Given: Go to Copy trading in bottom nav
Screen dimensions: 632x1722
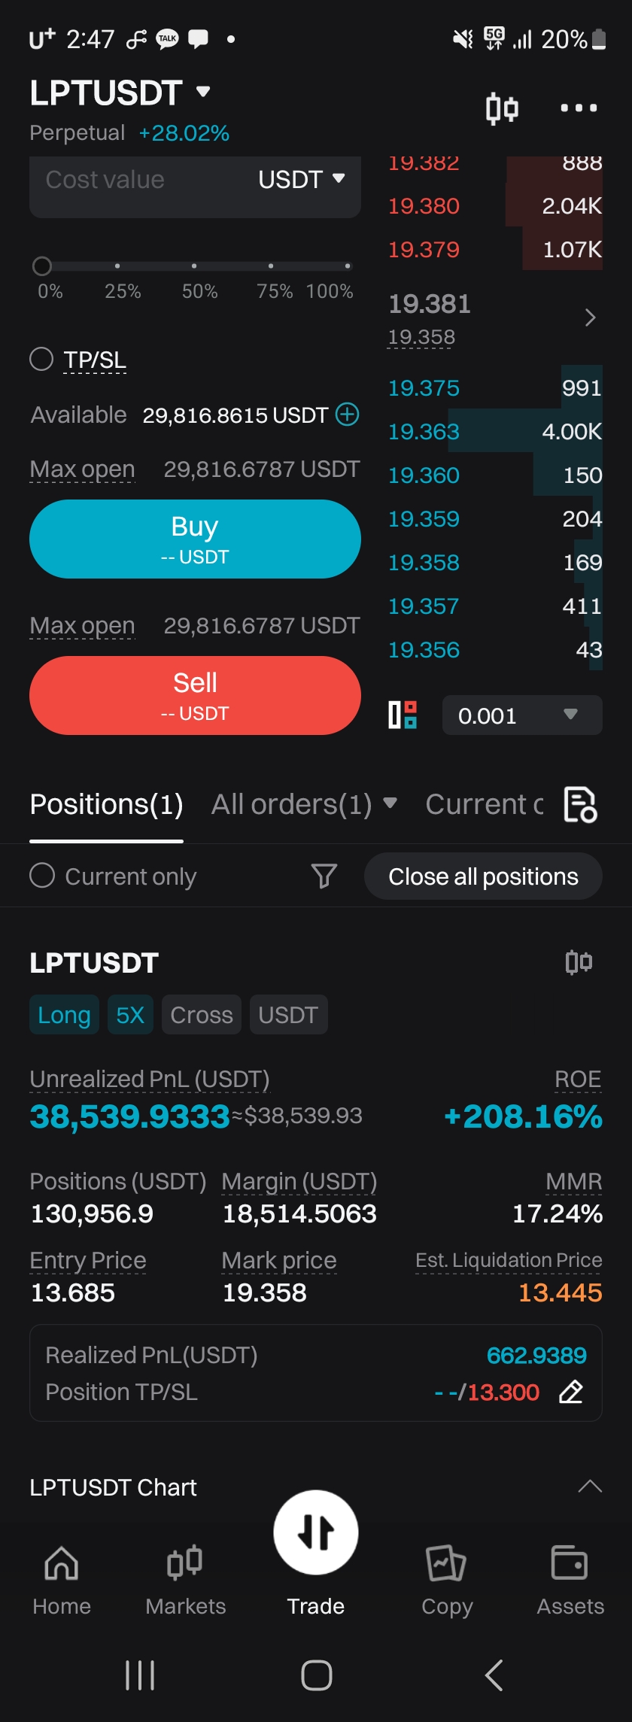Looking at the screenshot, I should coord(447,1580).
